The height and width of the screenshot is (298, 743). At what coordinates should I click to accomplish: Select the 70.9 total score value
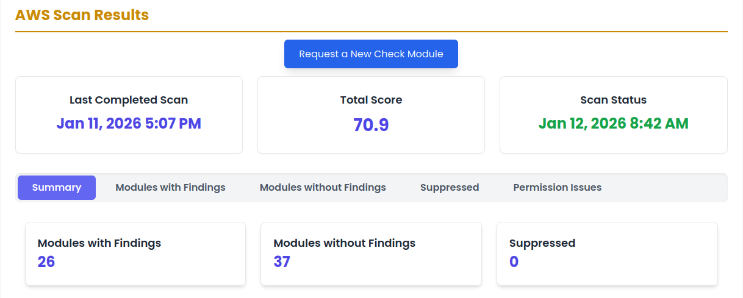click(371, 125)
